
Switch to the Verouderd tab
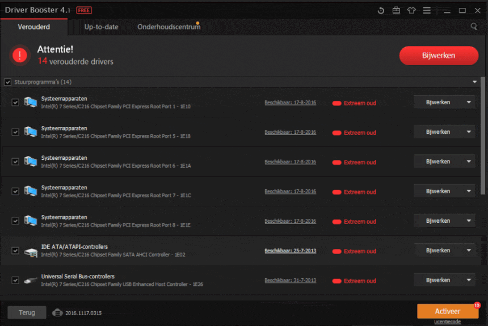[34, 27]
